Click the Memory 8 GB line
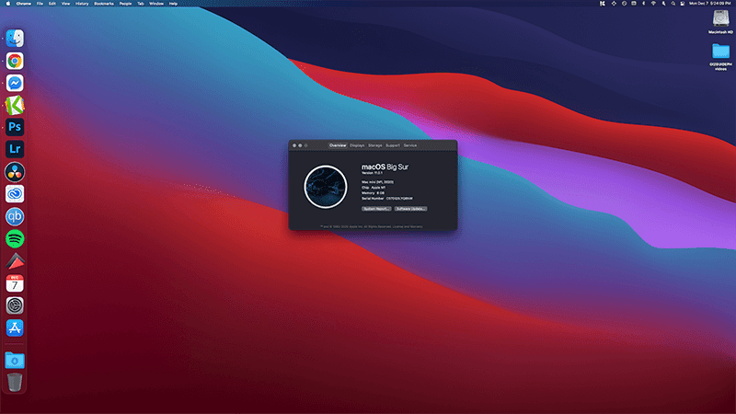The width and height of the screenshot is (736, 414). (x=374, y=193)
